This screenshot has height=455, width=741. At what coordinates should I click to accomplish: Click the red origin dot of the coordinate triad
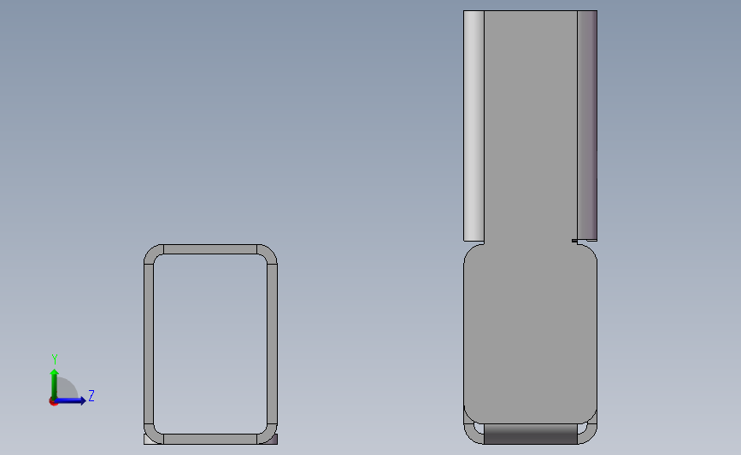53,402
